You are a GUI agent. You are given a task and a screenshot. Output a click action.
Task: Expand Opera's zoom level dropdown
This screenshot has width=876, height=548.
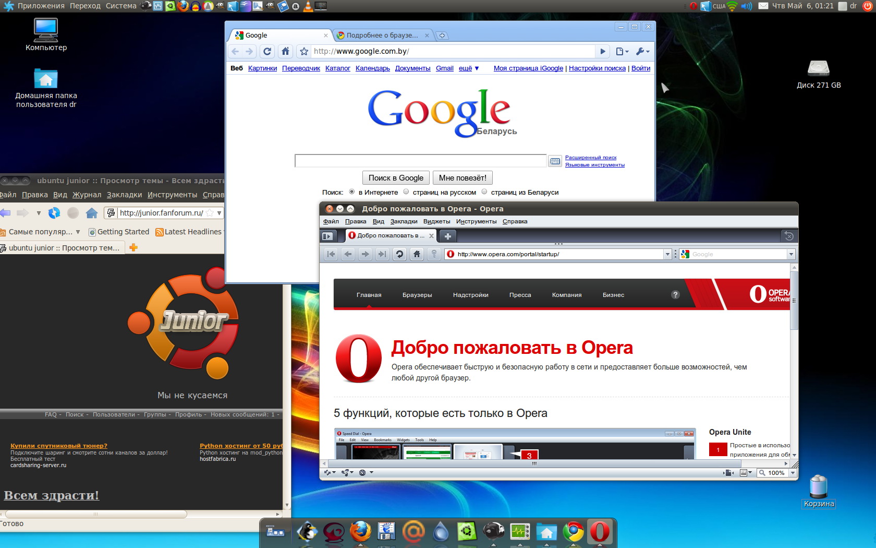[793, 473]
